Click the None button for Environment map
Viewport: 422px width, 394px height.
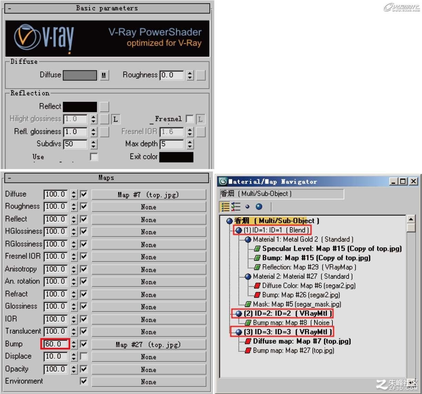tap(148, 382)
